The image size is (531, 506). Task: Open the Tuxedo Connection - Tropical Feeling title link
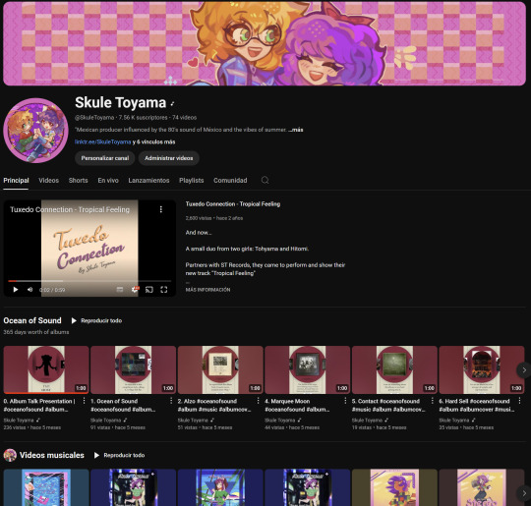coord(233,204)
